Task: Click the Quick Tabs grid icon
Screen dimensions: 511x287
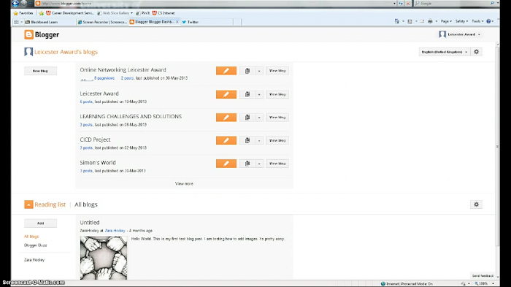Action: pyautogui.click(x=16, y=22)
